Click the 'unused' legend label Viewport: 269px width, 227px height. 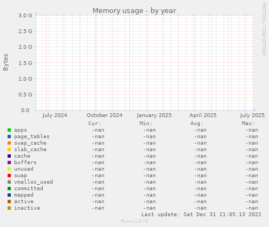pyautogui.click(x=24, y=169)
